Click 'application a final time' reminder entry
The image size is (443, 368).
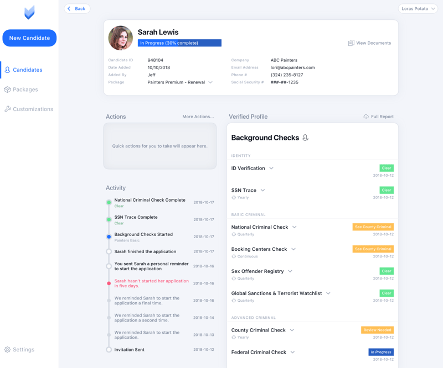[x=147, y=301]
